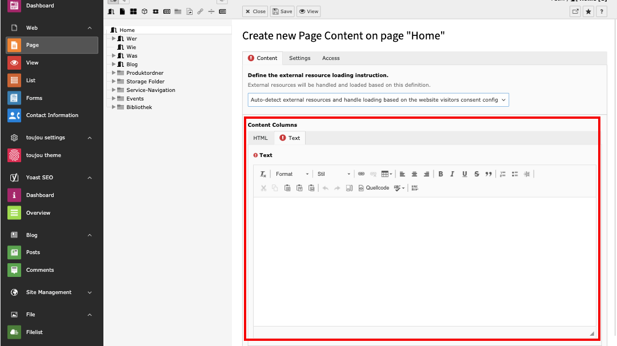Center-align text using the editor toolbar
The width and height of the screenshot is (617, 346).
(414, 174)
